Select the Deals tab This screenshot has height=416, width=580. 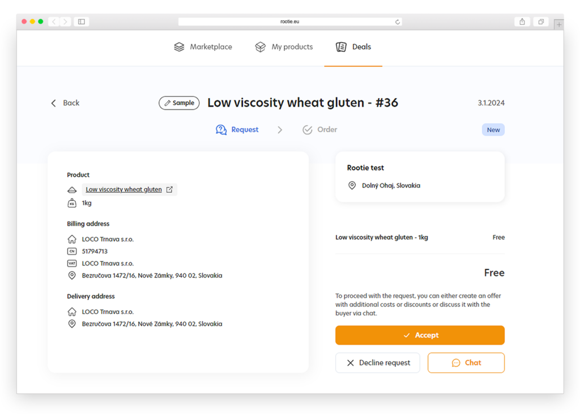pyautogui.click(x=353, y=47)
